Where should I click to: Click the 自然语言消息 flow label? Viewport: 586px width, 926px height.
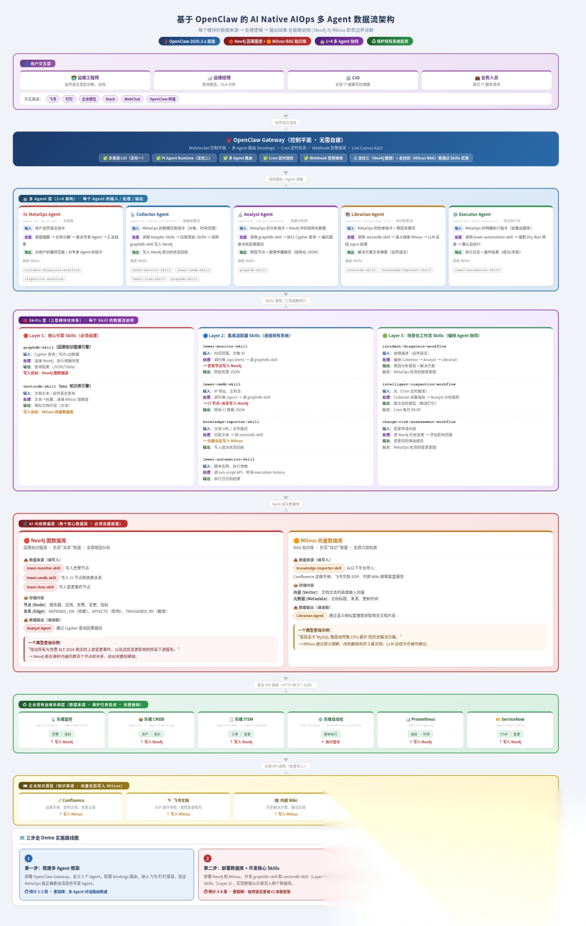point(286,123)
